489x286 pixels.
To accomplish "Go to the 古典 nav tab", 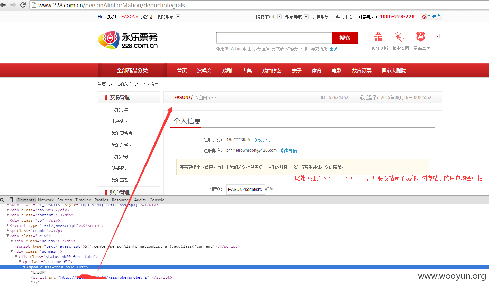I will [247, 71].
